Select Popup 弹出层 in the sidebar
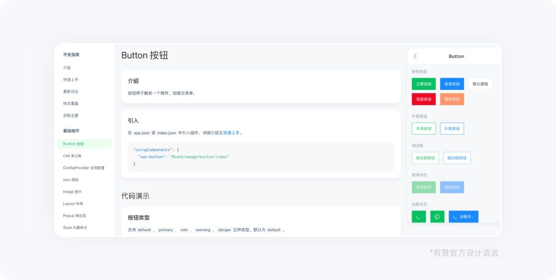The width and height of the screenshot is (556, 280). click(75, 216)
